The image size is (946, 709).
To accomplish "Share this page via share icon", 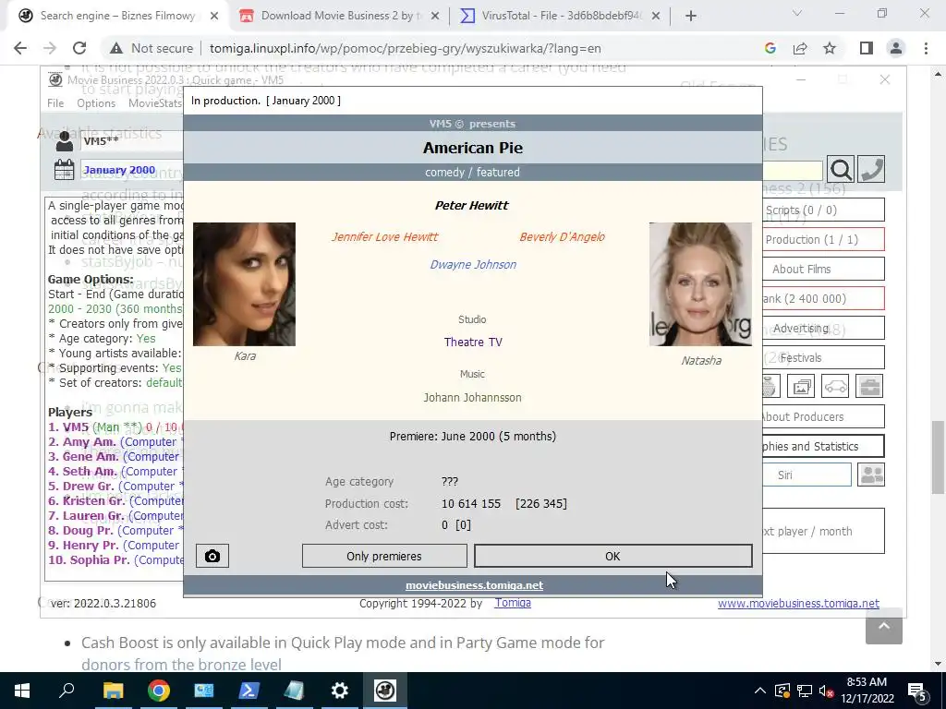I will point(800,48).
